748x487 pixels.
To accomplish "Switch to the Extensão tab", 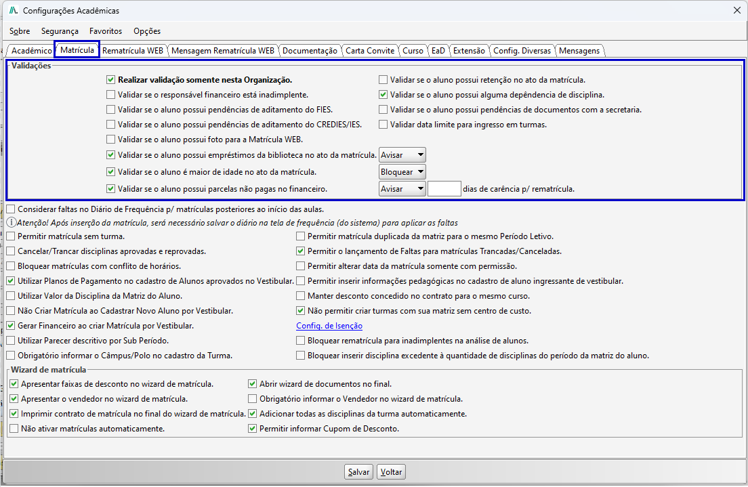I will (x=469, y=51).
